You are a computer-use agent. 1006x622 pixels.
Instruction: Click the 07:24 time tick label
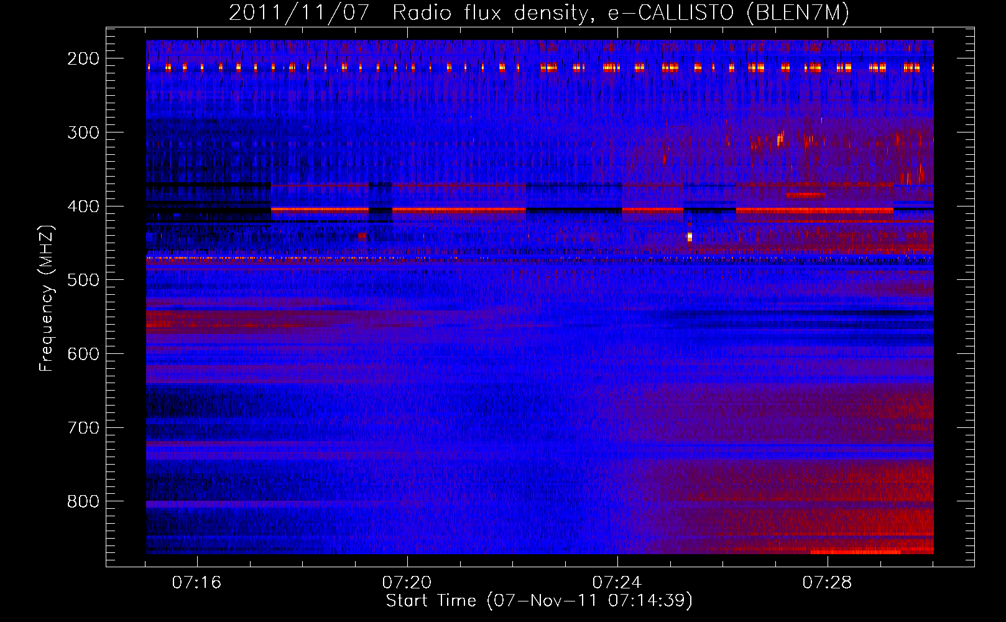point(617,583)
